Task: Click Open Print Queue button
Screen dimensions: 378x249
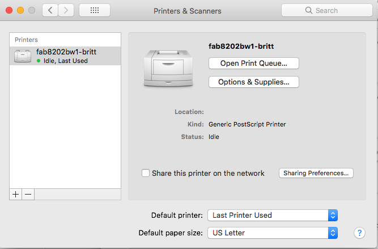Action: coord(254,63)
